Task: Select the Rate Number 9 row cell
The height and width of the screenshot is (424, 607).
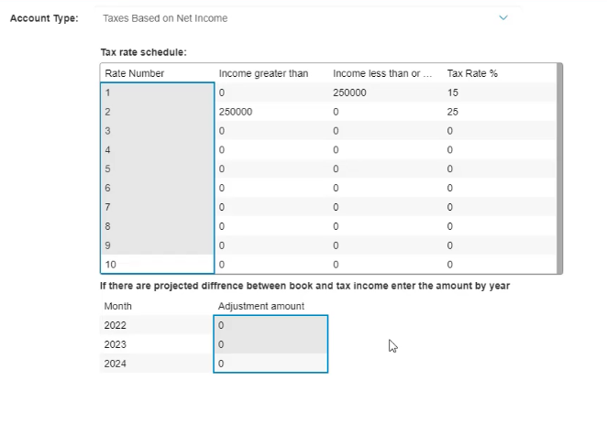Action: point(157,245)
